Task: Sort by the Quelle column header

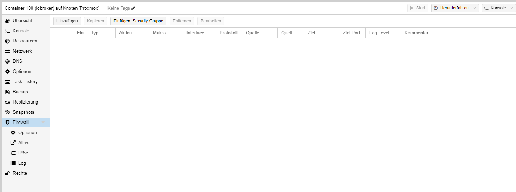Action: (x=260, y=33)
